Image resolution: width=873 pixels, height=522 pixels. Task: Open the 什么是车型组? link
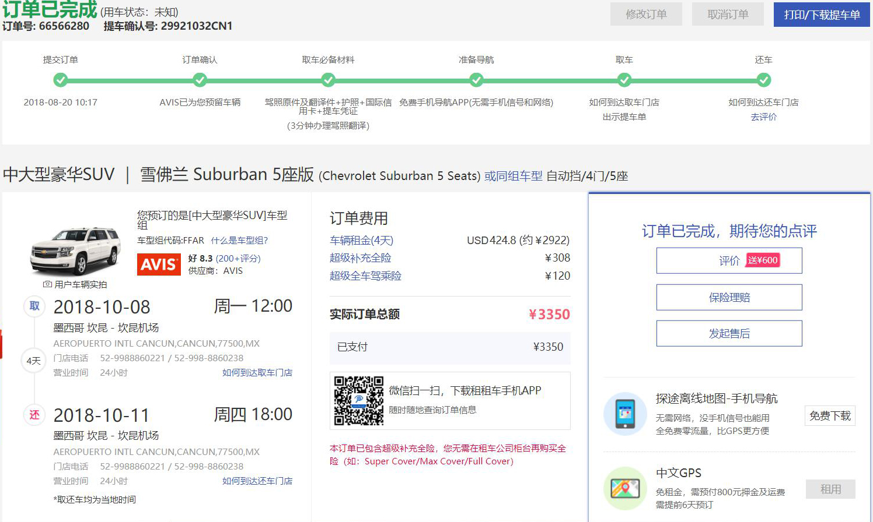coord(239,240)
